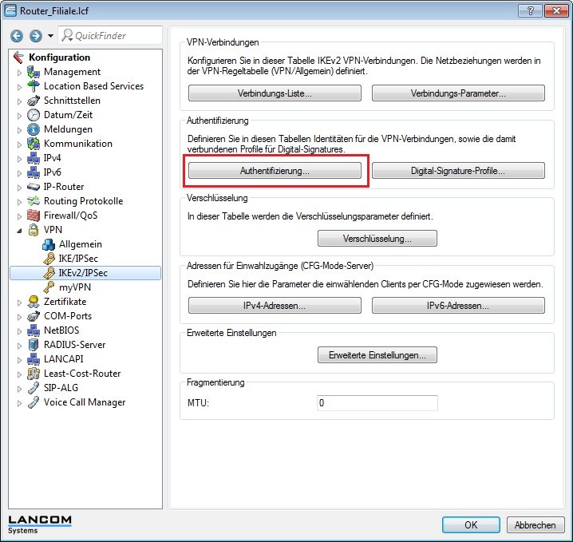Click the Digital-Signature-Profile button
573x542 pixels.
458,171
